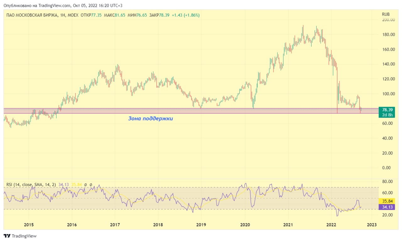402x242 pixels.
Task: Click the purple 34.13 RSI axis tag
Action: click(x=387, y=207)
